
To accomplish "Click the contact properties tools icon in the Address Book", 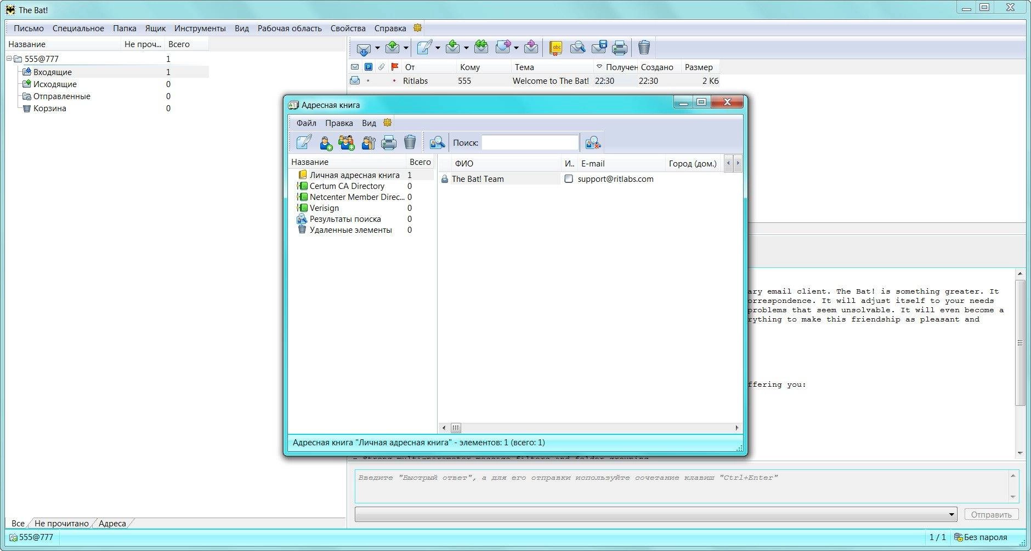I will 369,143.
